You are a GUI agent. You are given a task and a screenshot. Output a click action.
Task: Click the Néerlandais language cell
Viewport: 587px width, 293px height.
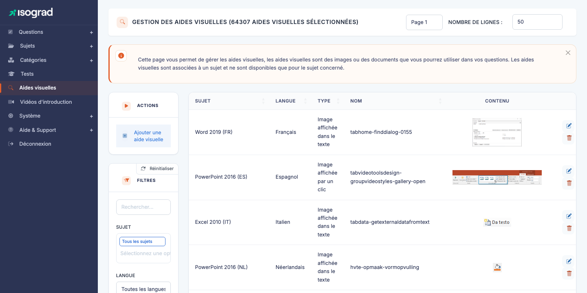[290, 267]
